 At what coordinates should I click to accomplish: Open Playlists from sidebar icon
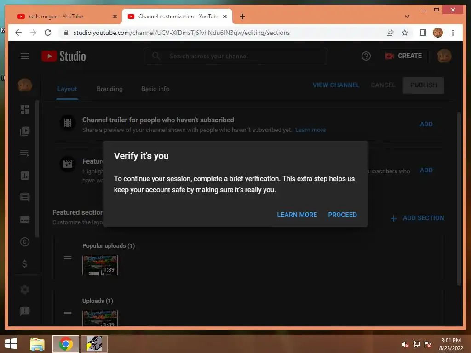[25, 154]
